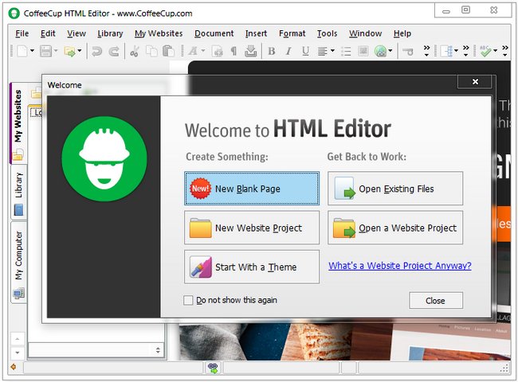The width and height of the screenshot is (518, 382).
Task: Open the Edit menu
Action: pyautogui.click(x=48, y=33)
